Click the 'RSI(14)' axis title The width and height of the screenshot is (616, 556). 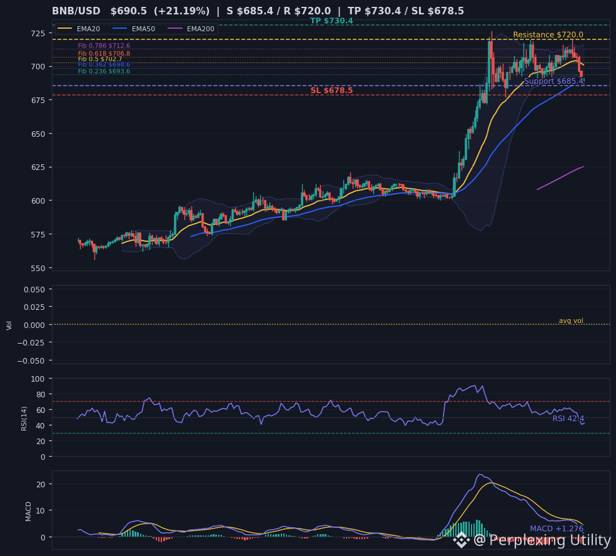(x=24, y=419)
